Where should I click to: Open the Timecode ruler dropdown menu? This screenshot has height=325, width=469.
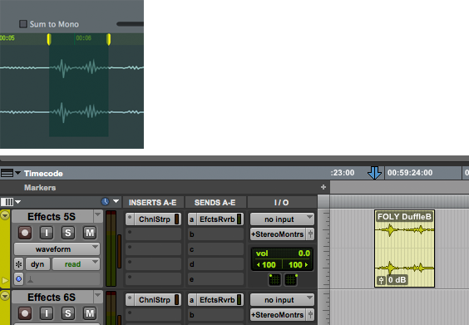[x=18, y=173]
